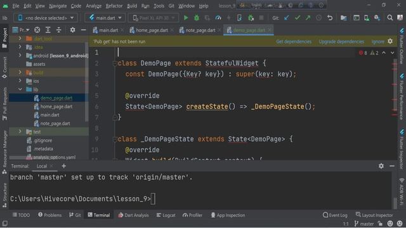Open the Tools menu

pyautogui.click(x=159, y=6)
